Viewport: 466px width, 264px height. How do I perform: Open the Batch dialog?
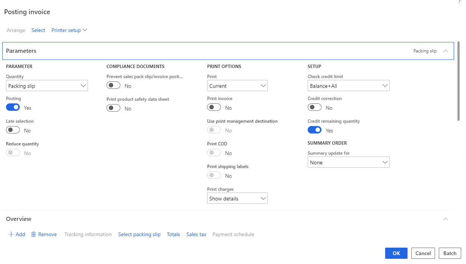[450, 253]
